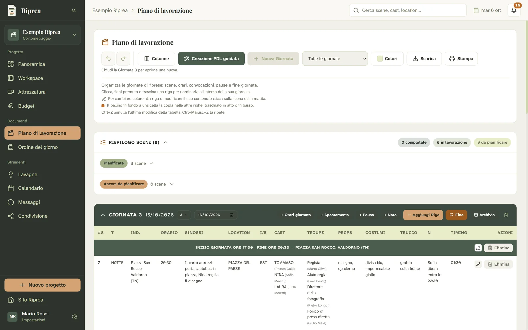Screen dimensions: 528x330
Task: Collapse the Riepilogo Scene section
Action: coord(165,142)
